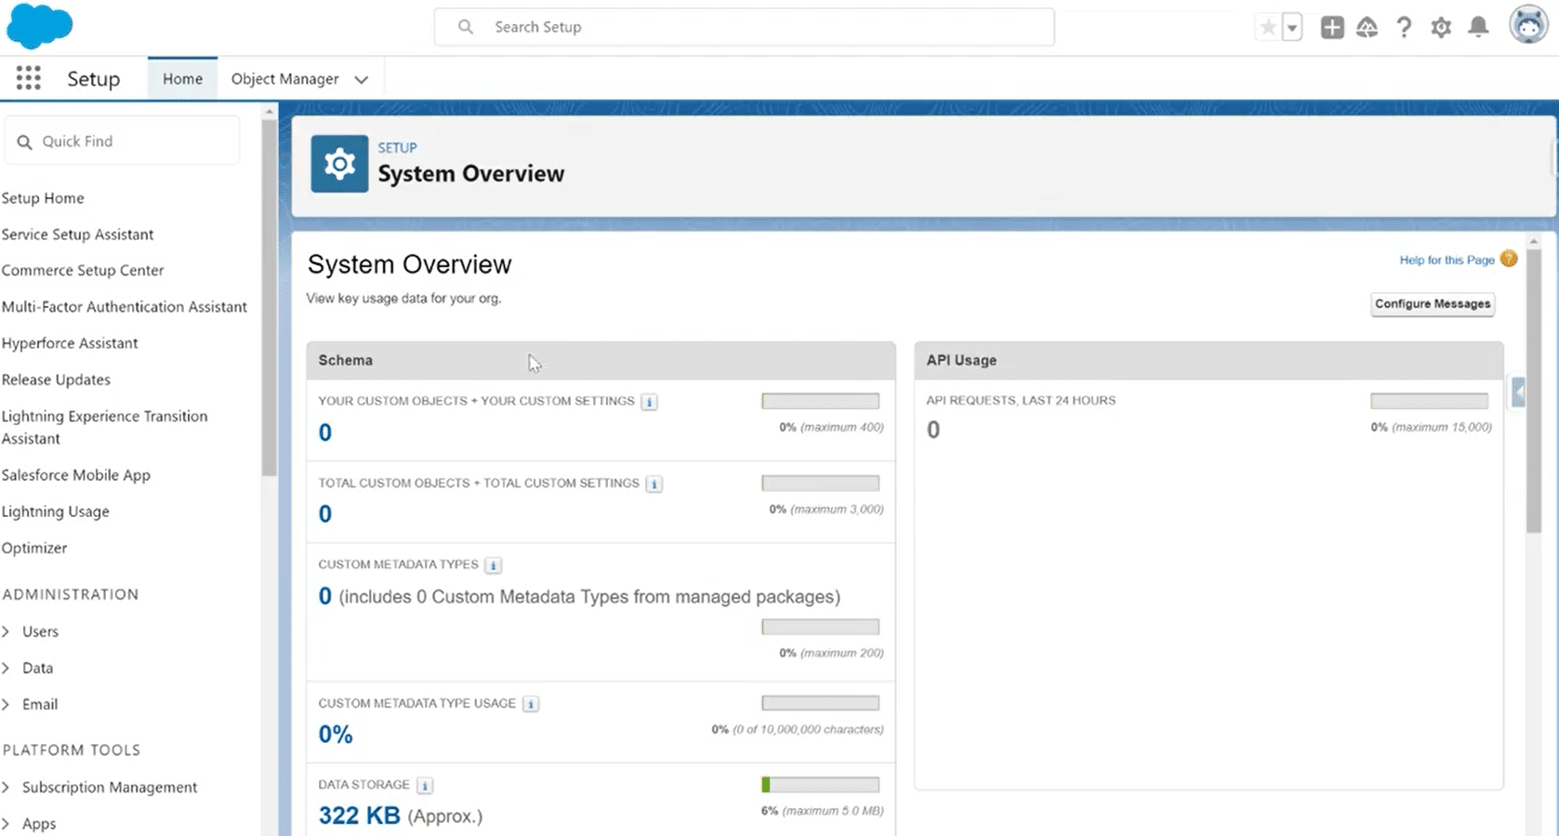Focus the Quick Find field
The height and width of the screenshot is (836, 1559).
[122, 141]
